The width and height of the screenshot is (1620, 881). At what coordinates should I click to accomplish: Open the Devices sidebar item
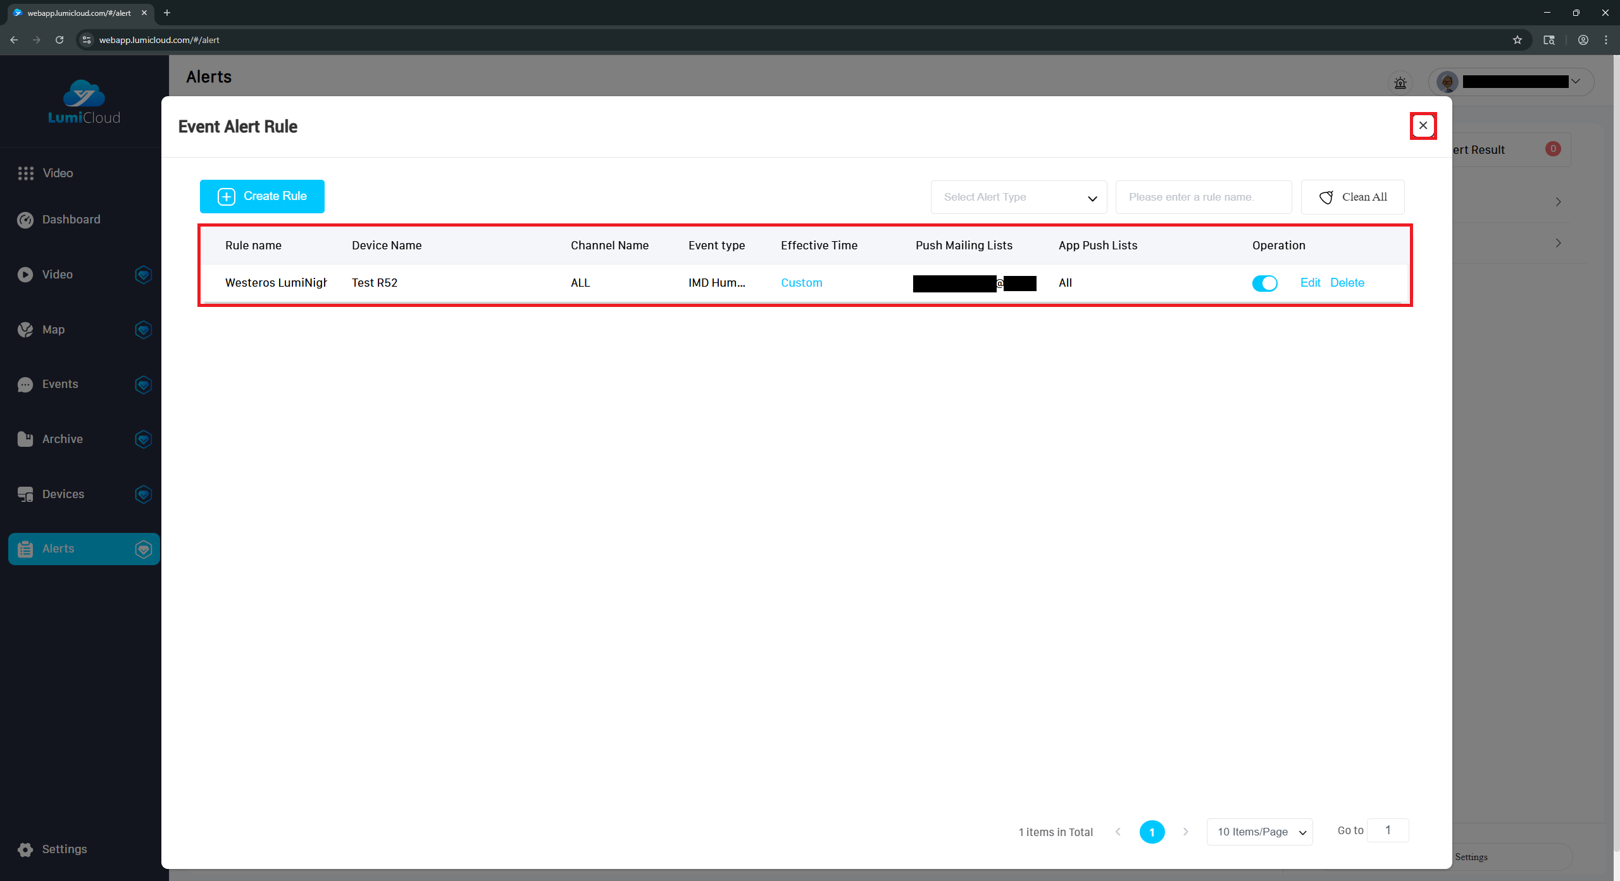pos(63,494)
